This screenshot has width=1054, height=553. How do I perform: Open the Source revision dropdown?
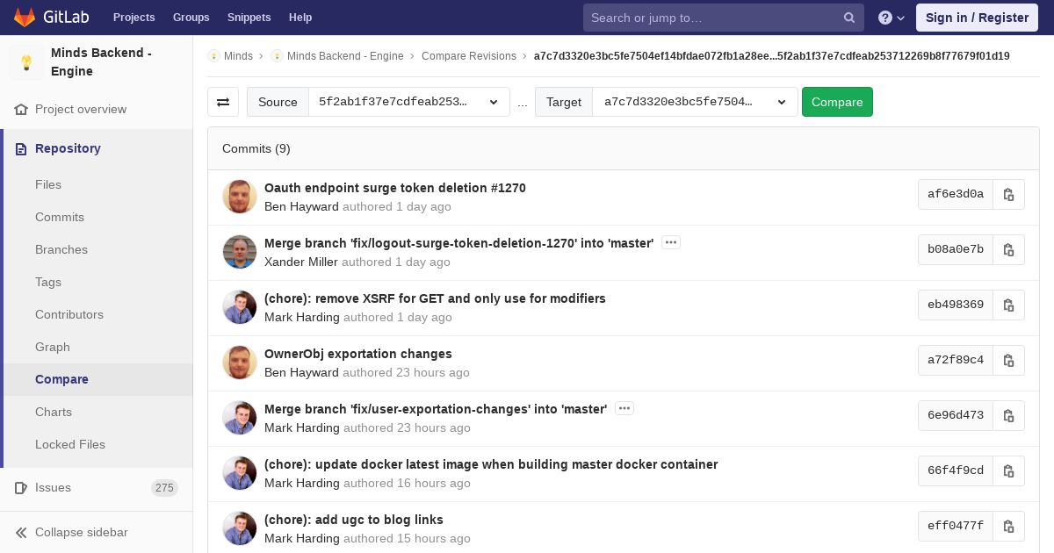point(408,102)
